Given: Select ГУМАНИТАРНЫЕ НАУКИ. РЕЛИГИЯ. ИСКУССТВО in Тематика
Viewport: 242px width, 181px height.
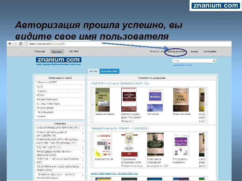Looking at the screenshot, I should [56, 176].
